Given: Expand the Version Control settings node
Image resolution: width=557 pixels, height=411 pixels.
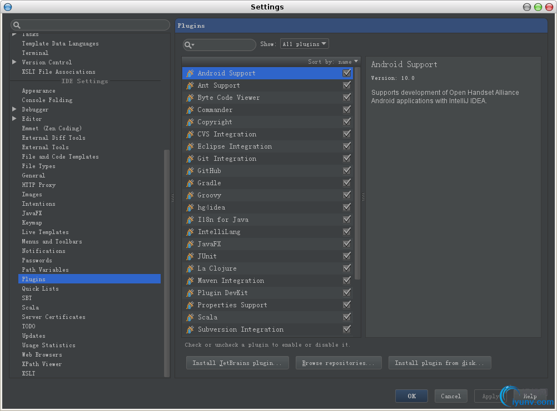Looking at the screenshot, I should [x=14, y=62].
